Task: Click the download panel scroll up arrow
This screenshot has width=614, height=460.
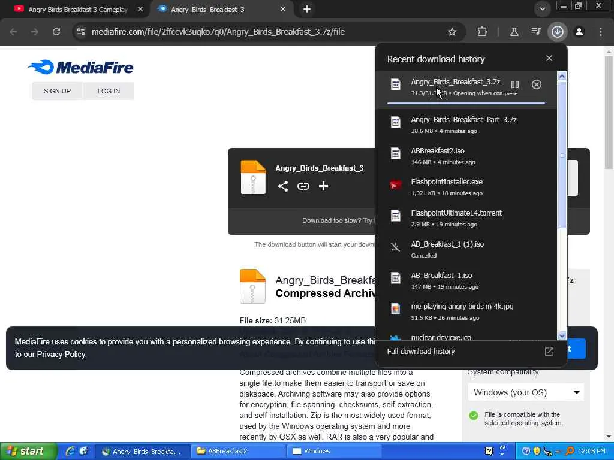Action: 562,77
